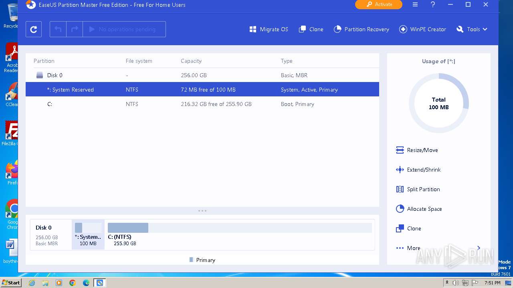Image resolution: width=513 pixels, height=288 pixels.
Task: Open the Clone tool in top toolbar
Action: (311, 29)
